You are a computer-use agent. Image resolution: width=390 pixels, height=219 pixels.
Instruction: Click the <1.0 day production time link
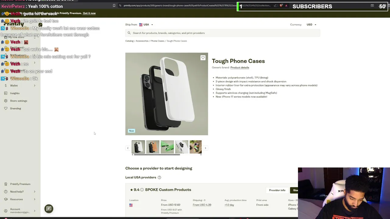pos(229,205)
